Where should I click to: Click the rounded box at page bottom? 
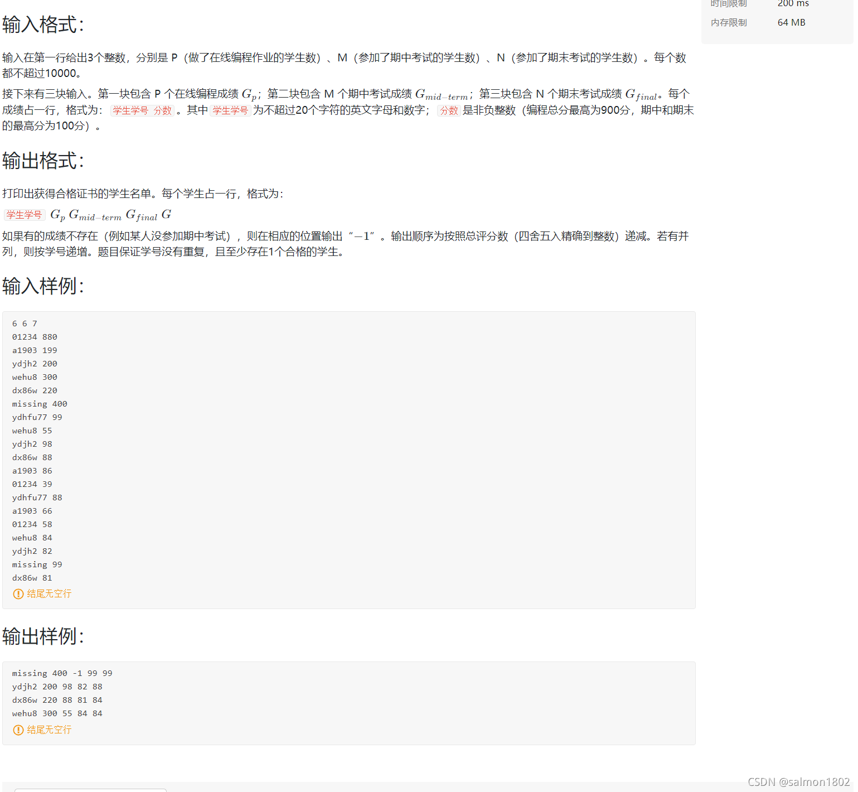90,790
